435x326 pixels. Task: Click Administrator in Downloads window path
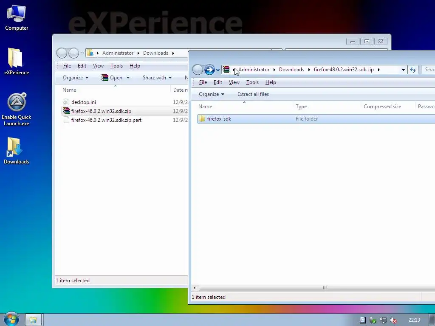tap(118, 53)
